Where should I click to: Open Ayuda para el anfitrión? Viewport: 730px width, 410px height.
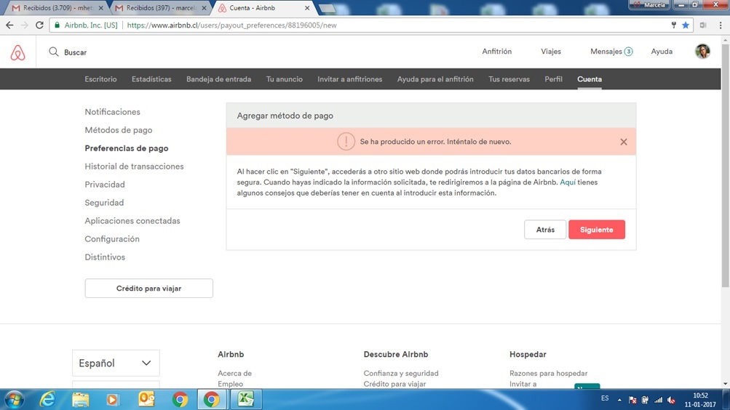coord(435,79)
